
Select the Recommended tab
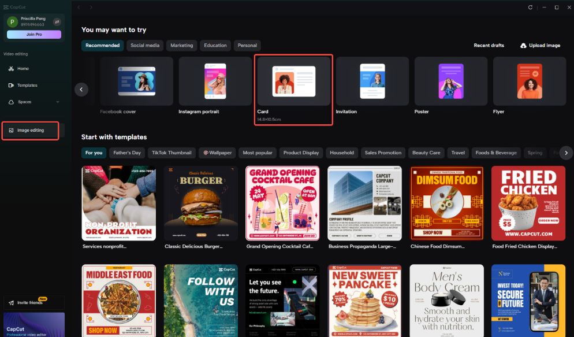[x=103, y=46]
